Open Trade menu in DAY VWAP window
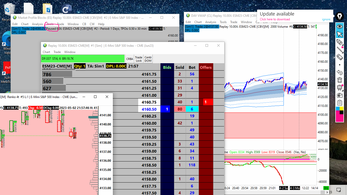This screenshot has height=195, width=347. [234, 22]
